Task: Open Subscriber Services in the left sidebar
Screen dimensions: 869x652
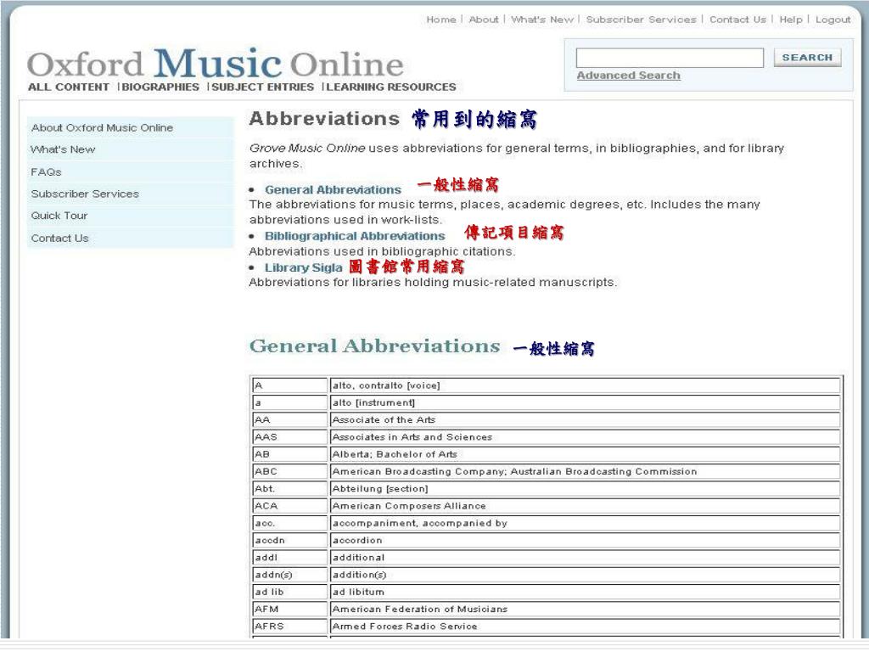Action: pos(130,194)
